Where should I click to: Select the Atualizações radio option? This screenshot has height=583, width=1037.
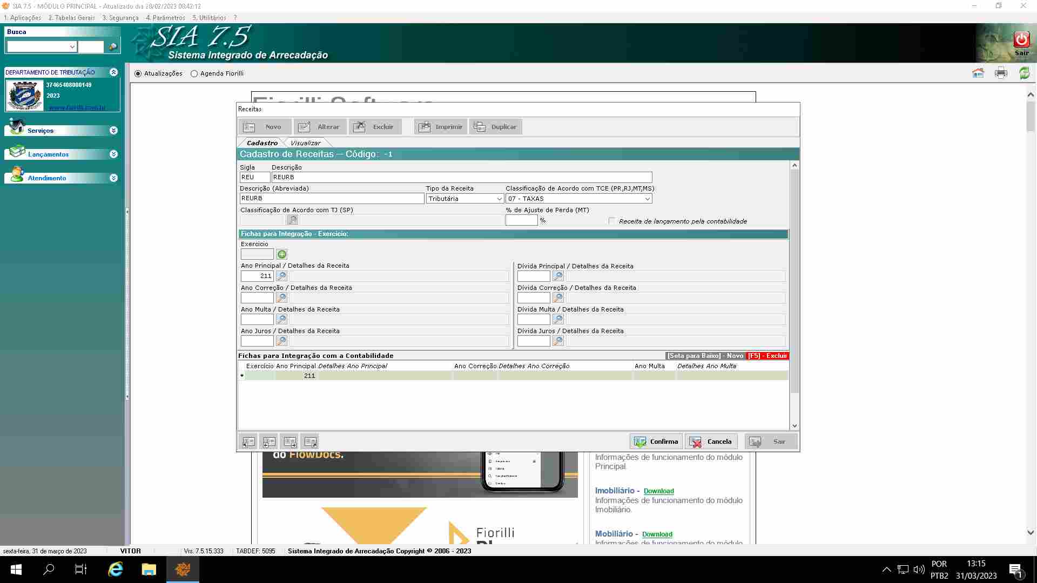click(138, 73)
